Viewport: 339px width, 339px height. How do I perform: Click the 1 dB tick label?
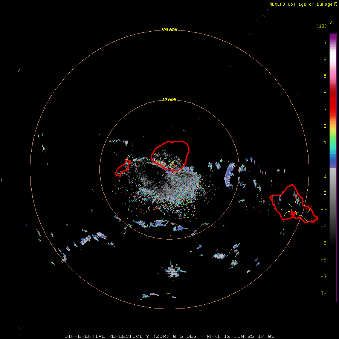(325, 143)
